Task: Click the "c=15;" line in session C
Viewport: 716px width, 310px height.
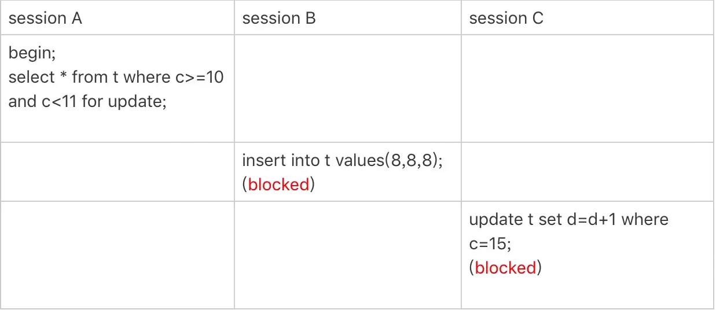Action: (490, 243)
